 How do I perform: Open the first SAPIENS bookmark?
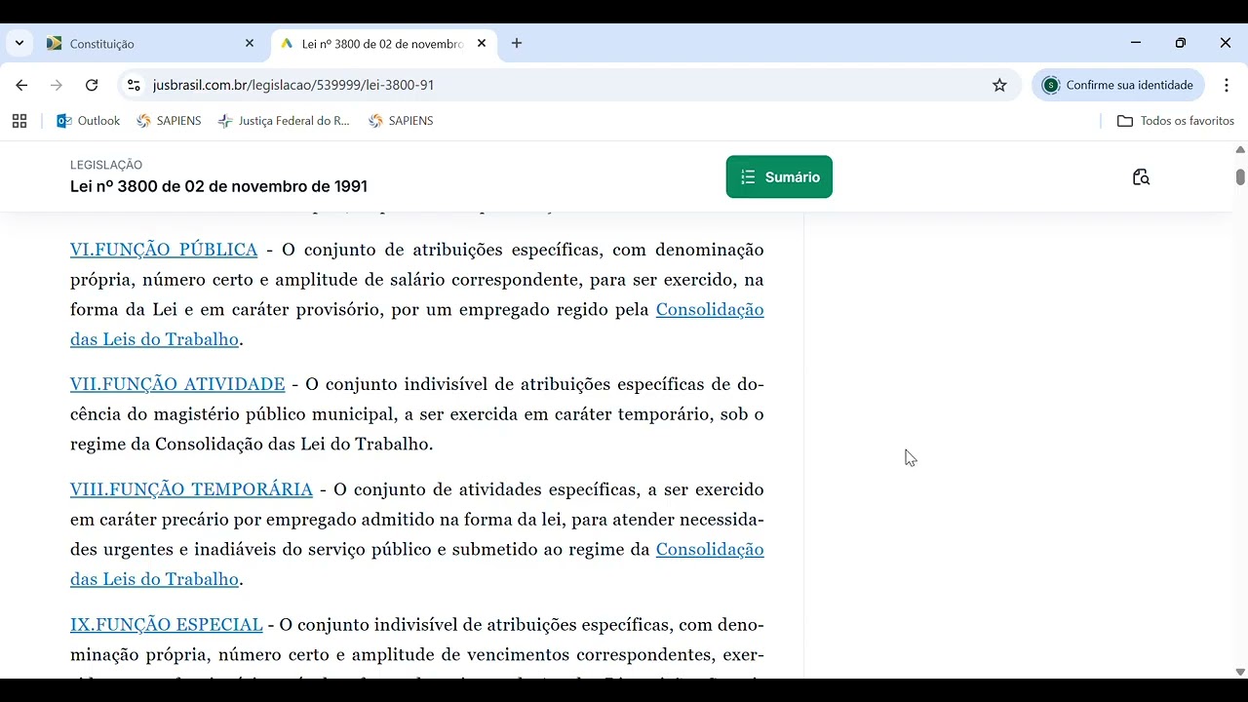click(x=169, y=121)
